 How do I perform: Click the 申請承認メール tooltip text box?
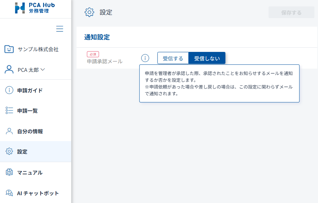219,83
